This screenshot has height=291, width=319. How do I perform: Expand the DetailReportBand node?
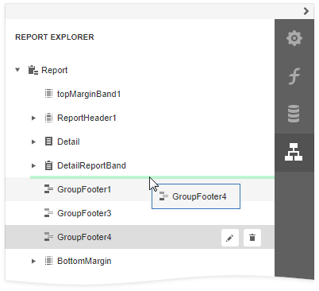click(x=33, y=165)
